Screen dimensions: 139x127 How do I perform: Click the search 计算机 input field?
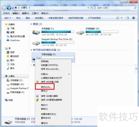115,8
